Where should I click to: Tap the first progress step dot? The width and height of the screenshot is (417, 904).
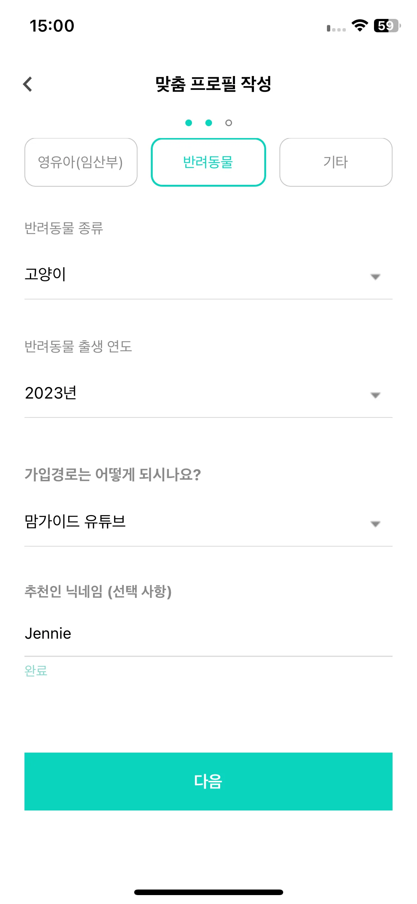click(189, 123)
